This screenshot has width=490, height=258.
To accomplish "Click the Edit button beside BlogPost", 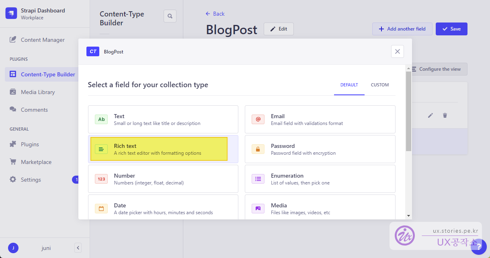I will 279,29.
